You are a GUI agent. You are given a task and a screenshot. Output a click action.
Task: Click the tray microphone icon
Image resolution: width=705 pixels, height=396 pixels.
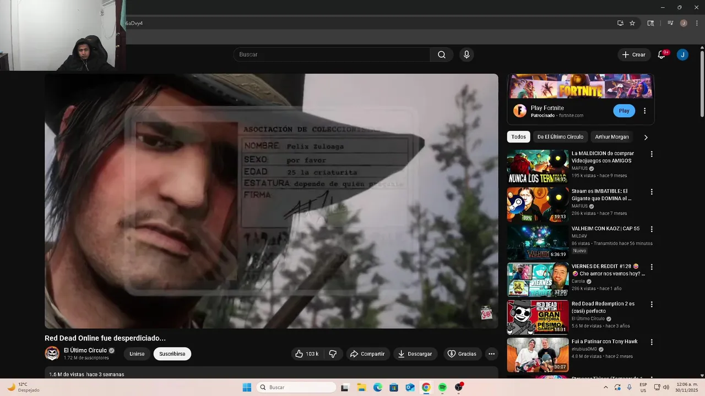pyautogui.click(x=630, y=387)
